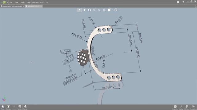
Task: Expand the view orientation dropdown arrow
Action: coord(119,10)
